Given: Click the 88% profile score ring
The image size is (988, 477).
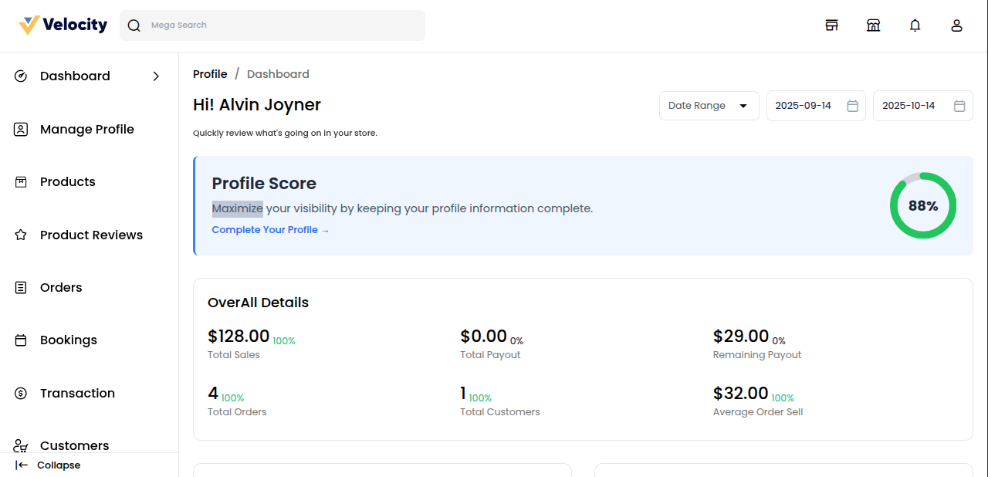Looking at the screenshot, I should 922,205.
